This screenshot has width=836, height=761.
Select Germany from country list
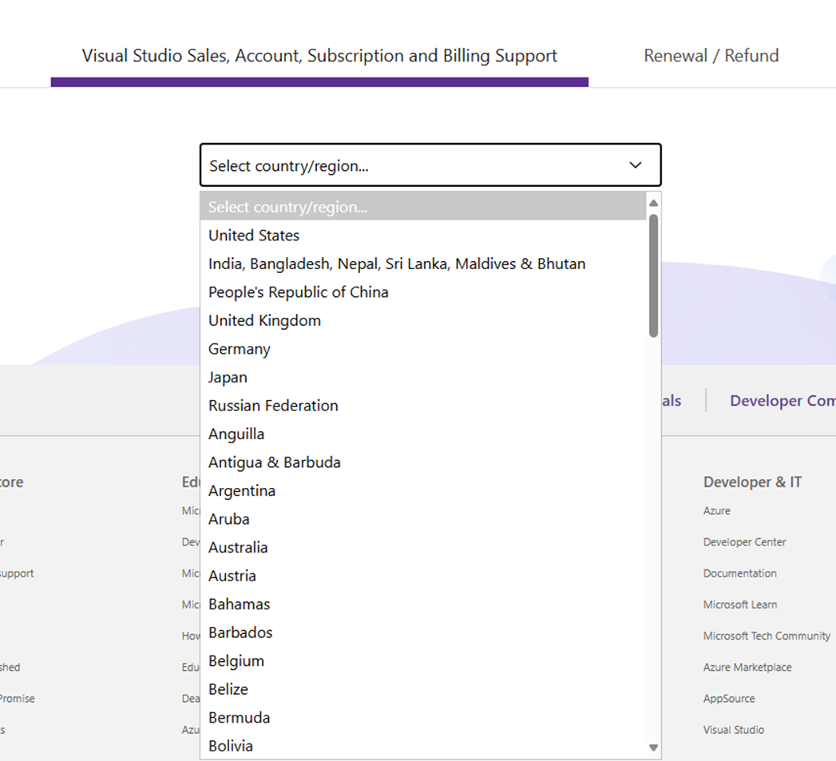423,349
